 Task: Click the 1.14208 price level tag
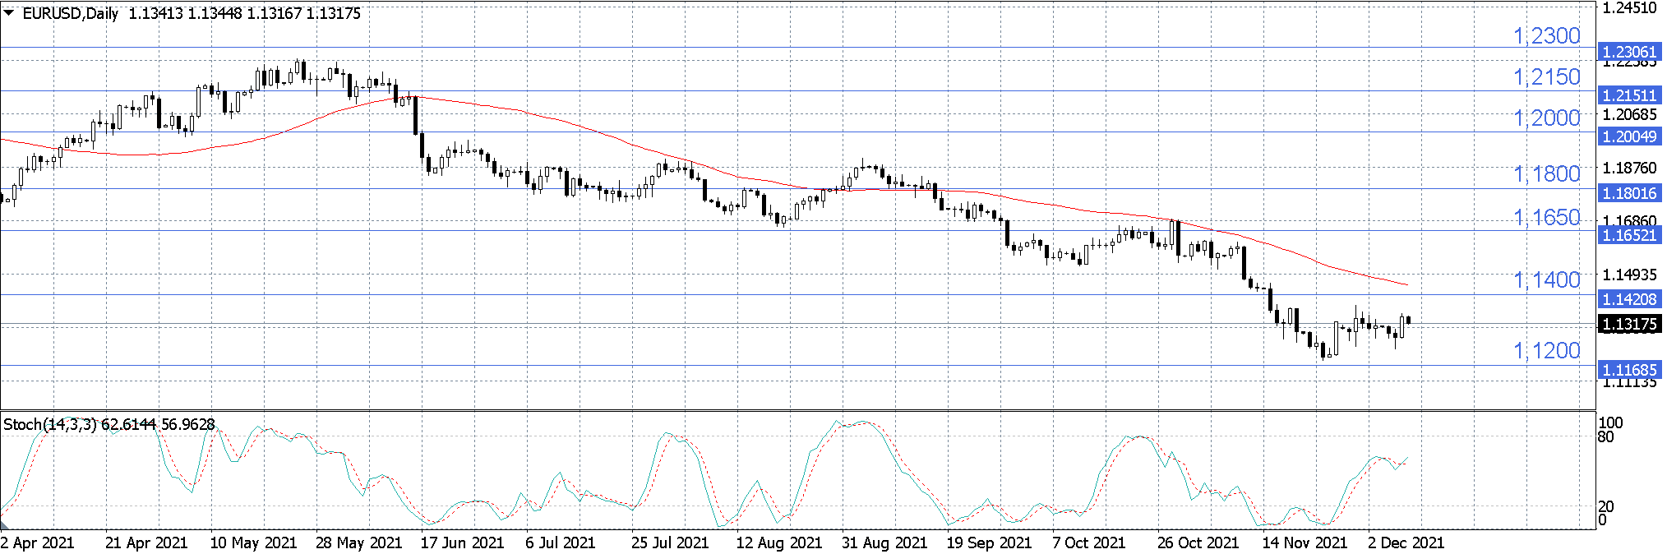pyautogui.click(x=1628, y=299)
